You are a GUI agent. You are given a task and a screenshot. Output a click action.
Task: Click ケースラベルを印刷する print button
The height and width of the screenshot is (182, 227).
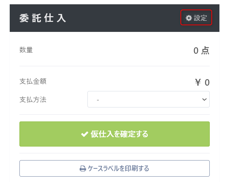click(114, 168)
